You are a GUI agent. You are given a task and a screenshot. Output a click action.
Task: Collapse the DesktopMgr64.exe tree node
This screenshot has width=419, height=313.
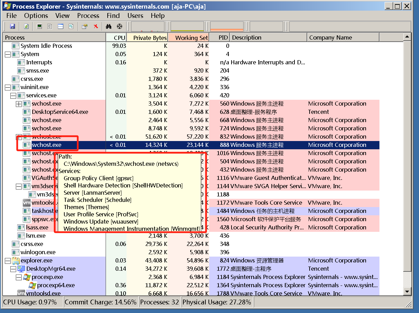(x=13, y=269)
